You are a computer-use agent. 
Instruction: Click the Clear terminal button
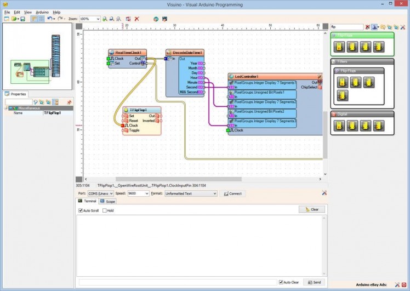[312, 209]
